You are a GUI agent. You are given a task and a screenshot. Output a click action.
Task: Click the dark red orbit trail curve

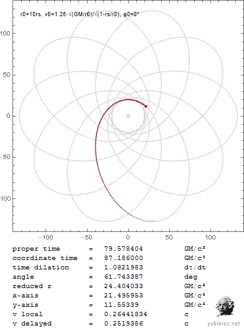(96, 147)
